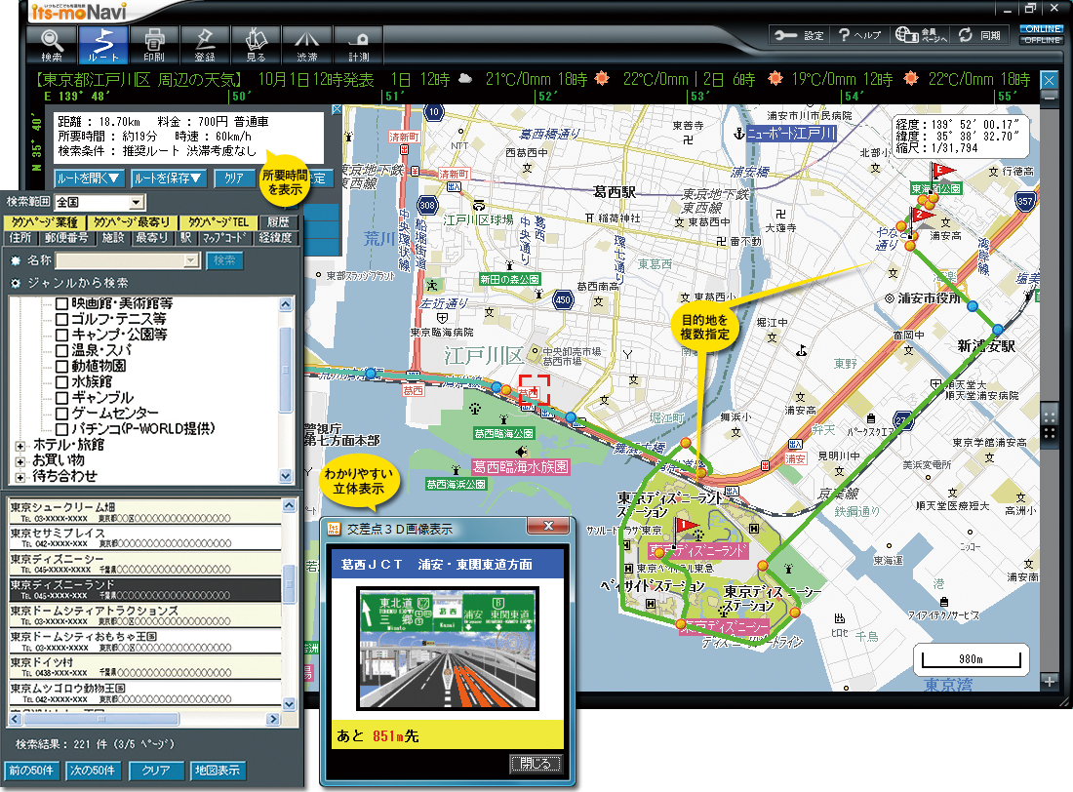Screen dimensions: 1073x792
Task: Click the 印刷 (print) printer icon
Action: click(153, 44)
